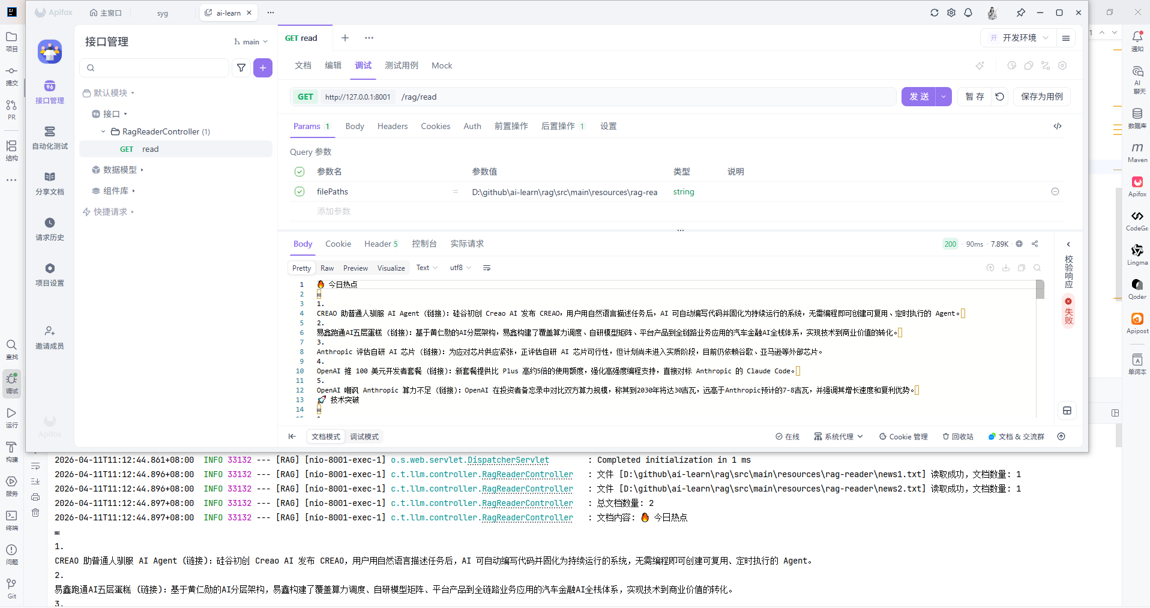Collapse the RagReaderController folder
The height and width of the screenshot is (608, 1150).
click(x=103, y=131)
